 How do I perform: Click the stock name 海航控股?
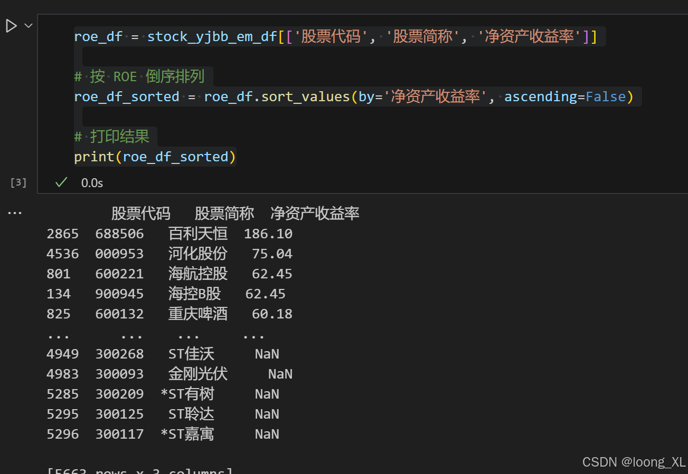click(x=198, y=274)
